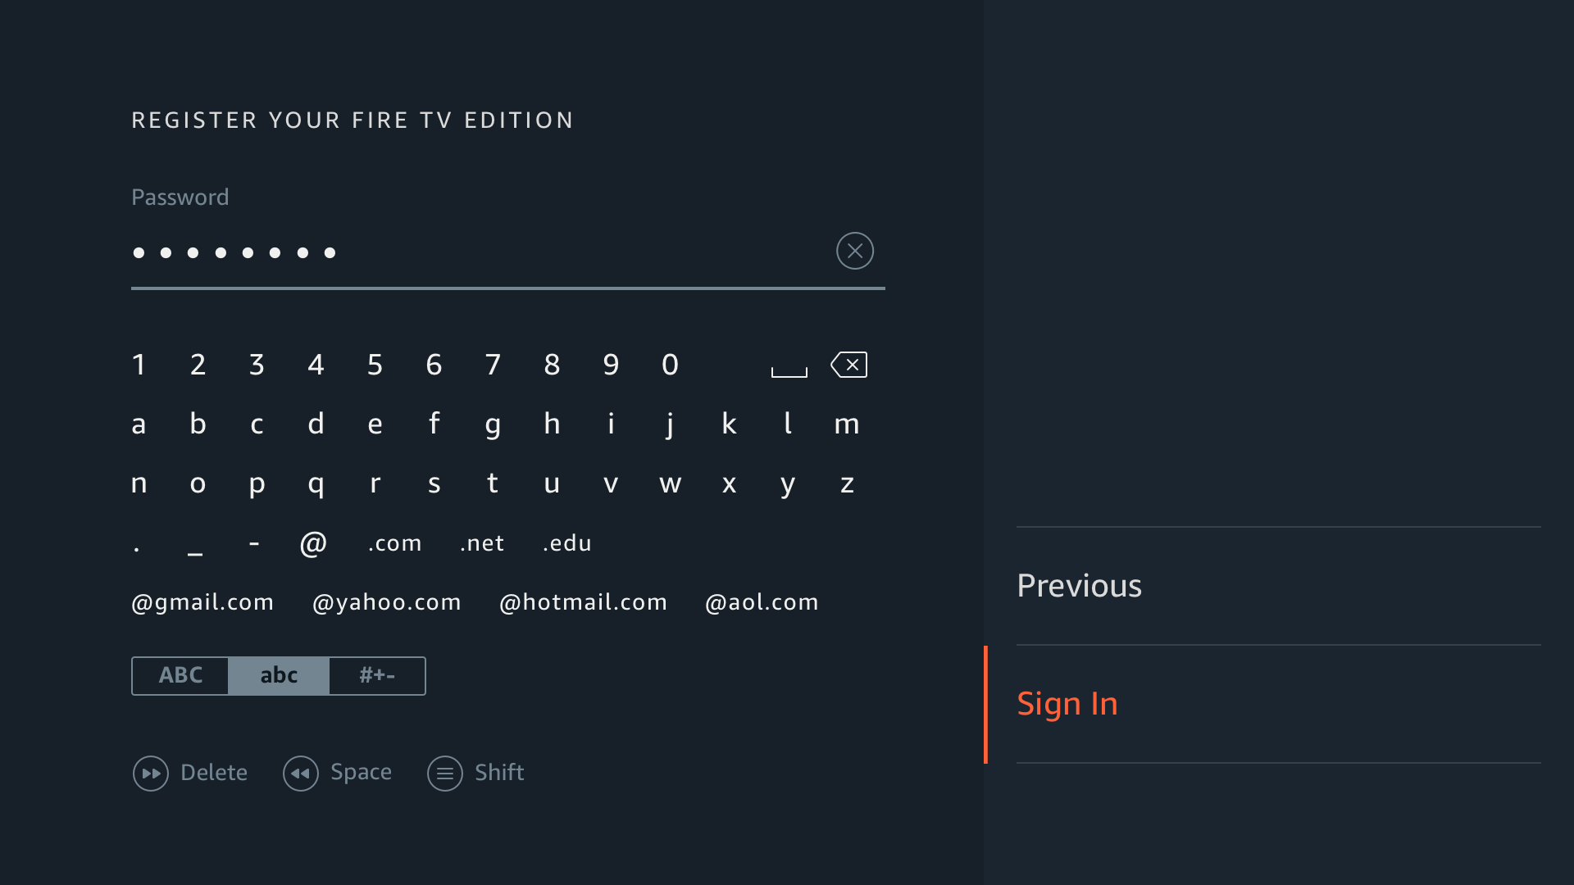Viewport: 1574px width, 885px height.
Task: Clear the password field with X icon
Action: 854,251
